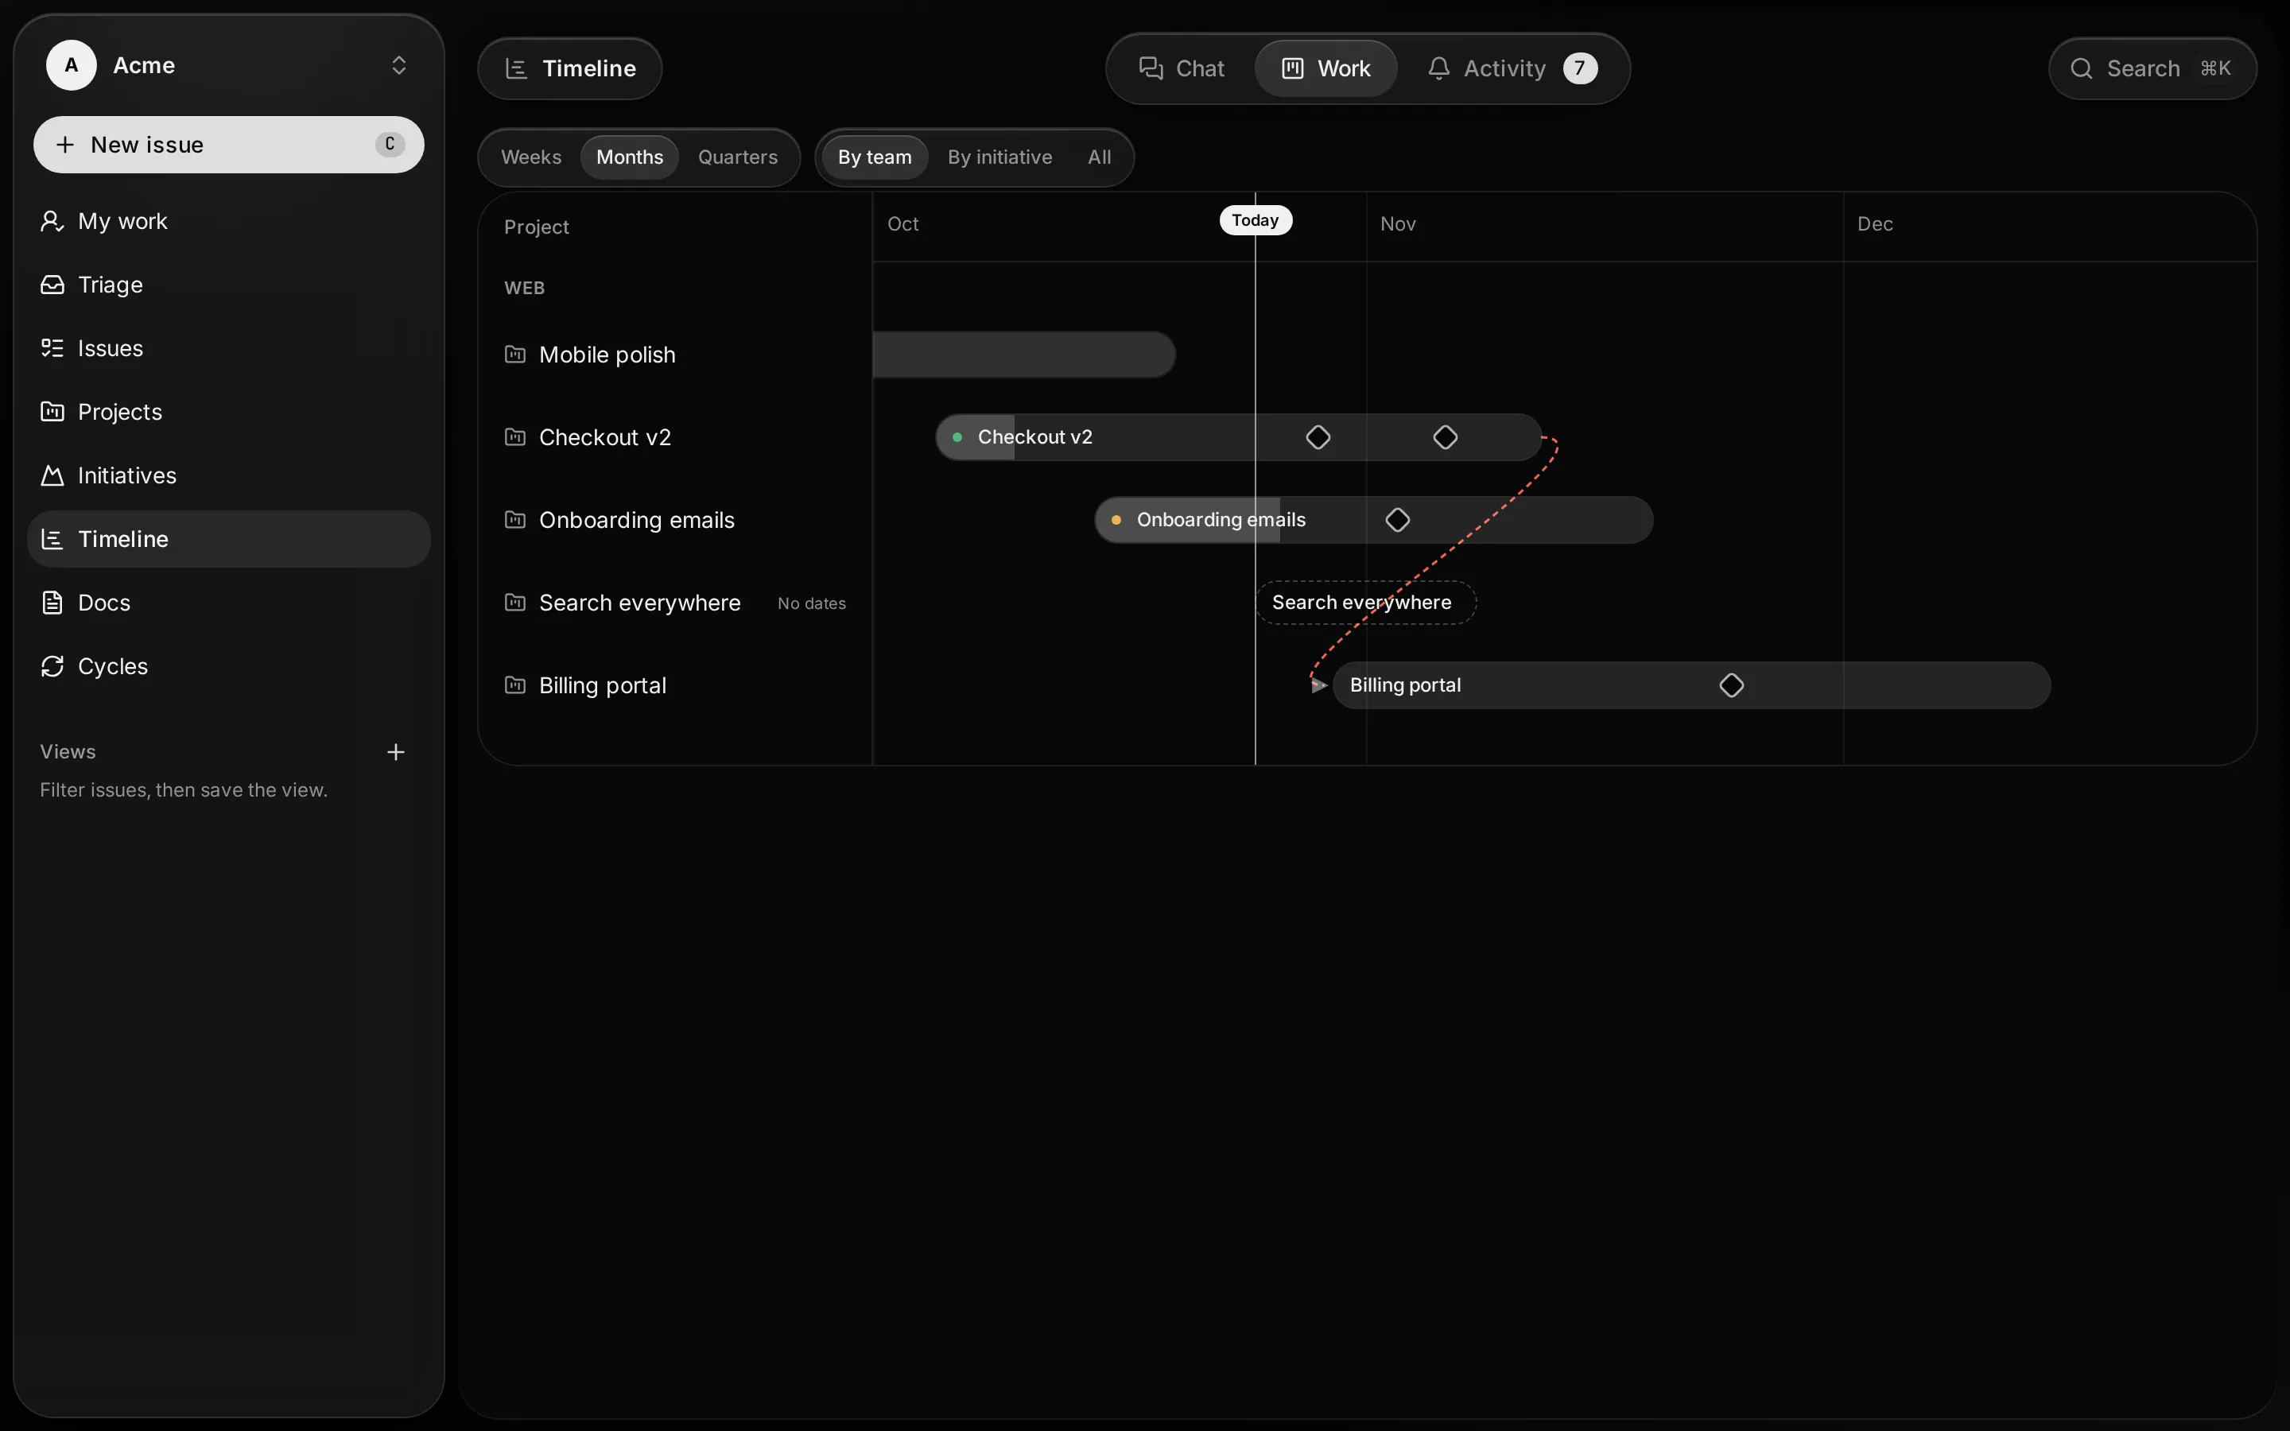The height and width of the screenshot is (1431, 2290).
Task: Add a new view with plus icon
Action: click(395, 752)
